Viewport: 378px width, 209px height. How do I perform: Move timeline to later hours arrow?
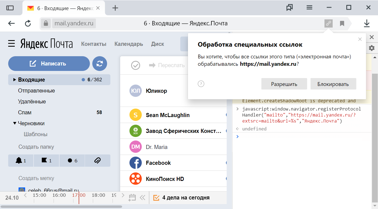[x=123, y=195]
